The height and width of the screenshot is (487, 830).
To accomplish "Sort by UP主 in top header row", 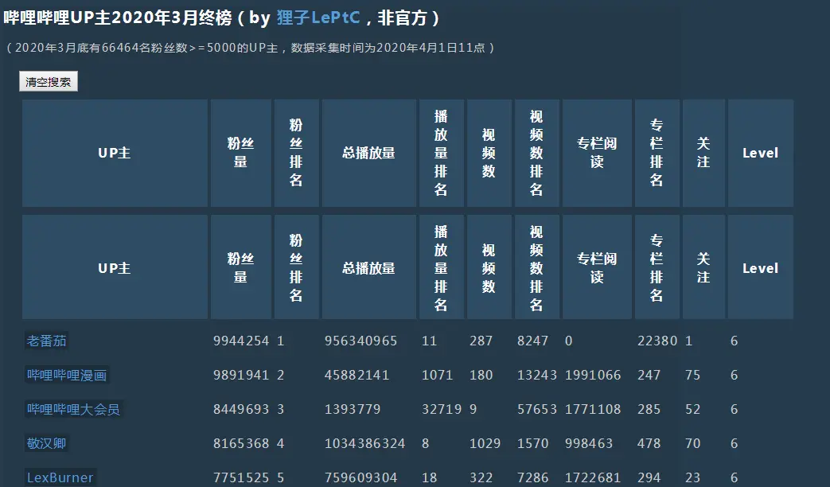I will click(x=115, y=153).
